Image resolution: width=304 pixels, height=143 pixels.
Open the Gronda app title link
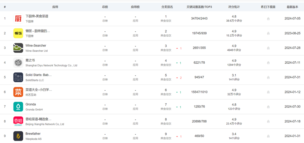31,104
